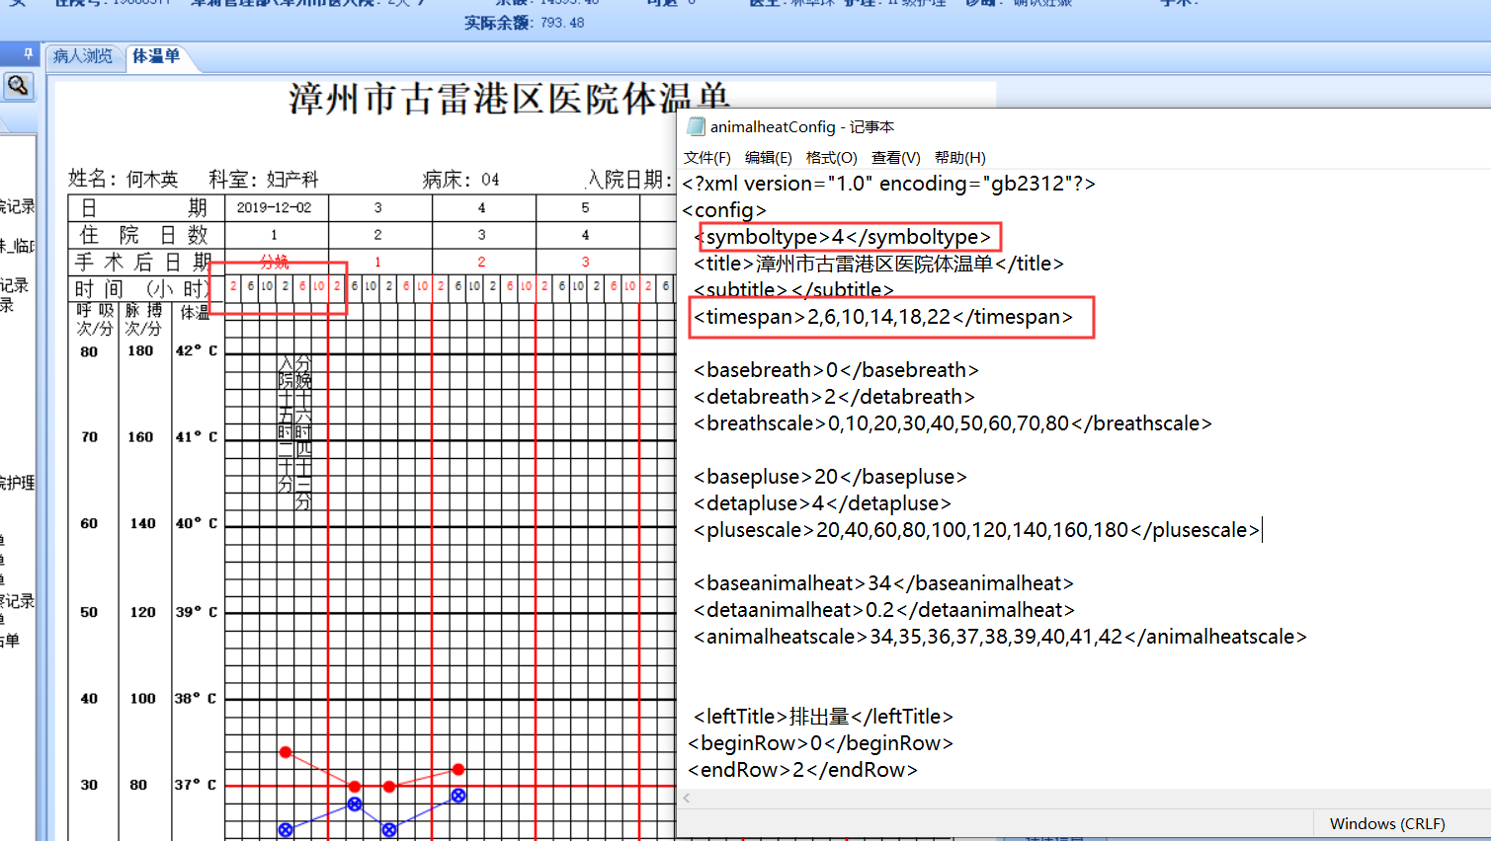Click the 2019-12-02 date cell
The width and height of the screenshot is (1491, 841).
275,208
